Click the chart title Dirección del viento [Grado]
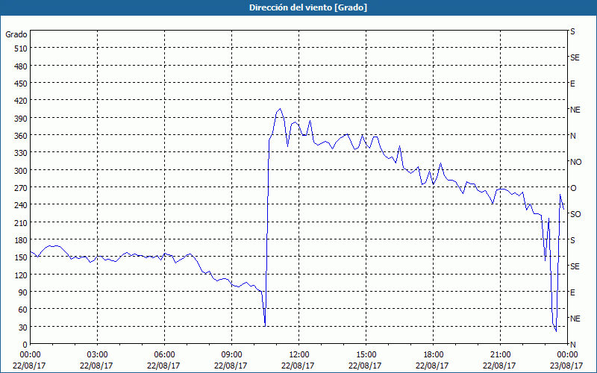The image size is (597, 373). tap(308, 7)
